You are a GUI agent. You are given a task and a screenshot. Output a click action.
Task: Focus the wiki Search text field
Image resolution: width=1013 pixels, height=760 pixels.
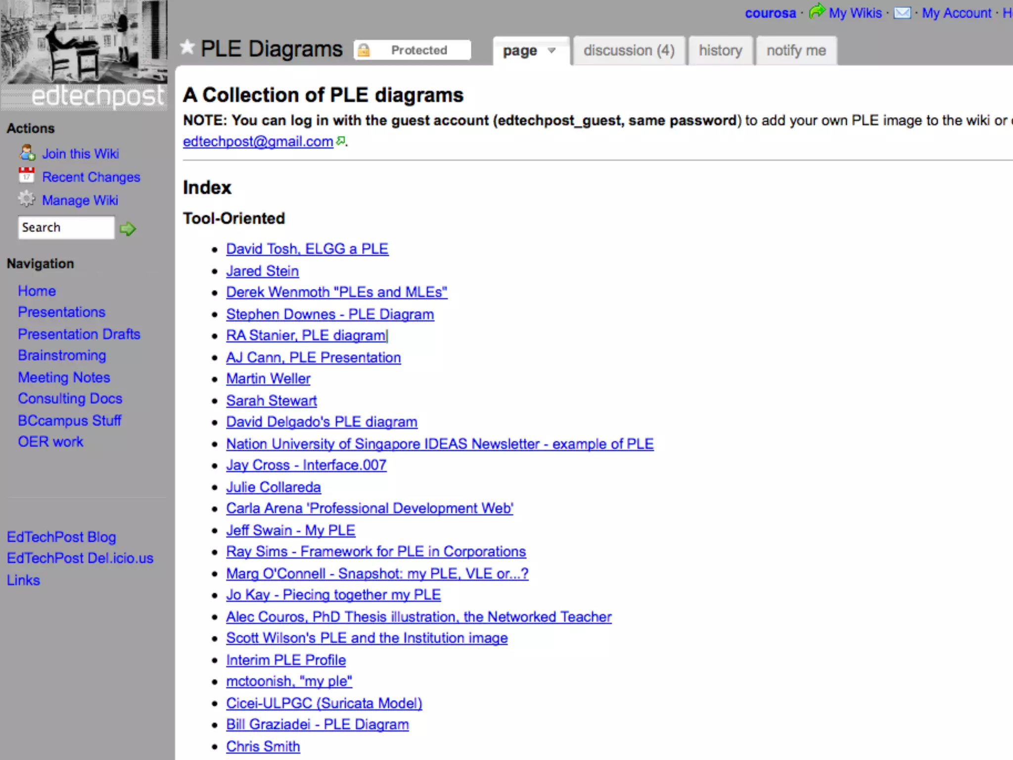(66, 228)
